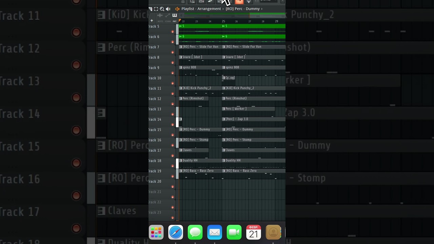Open Perc [ Worker ] clip menu icon
The width and height of the screenshot is (434, 244).
point(223,109)
